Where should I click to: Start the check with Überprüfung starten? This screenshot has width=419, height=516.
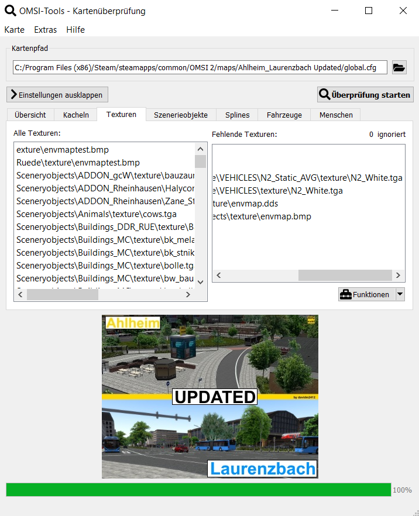[365, 94]
